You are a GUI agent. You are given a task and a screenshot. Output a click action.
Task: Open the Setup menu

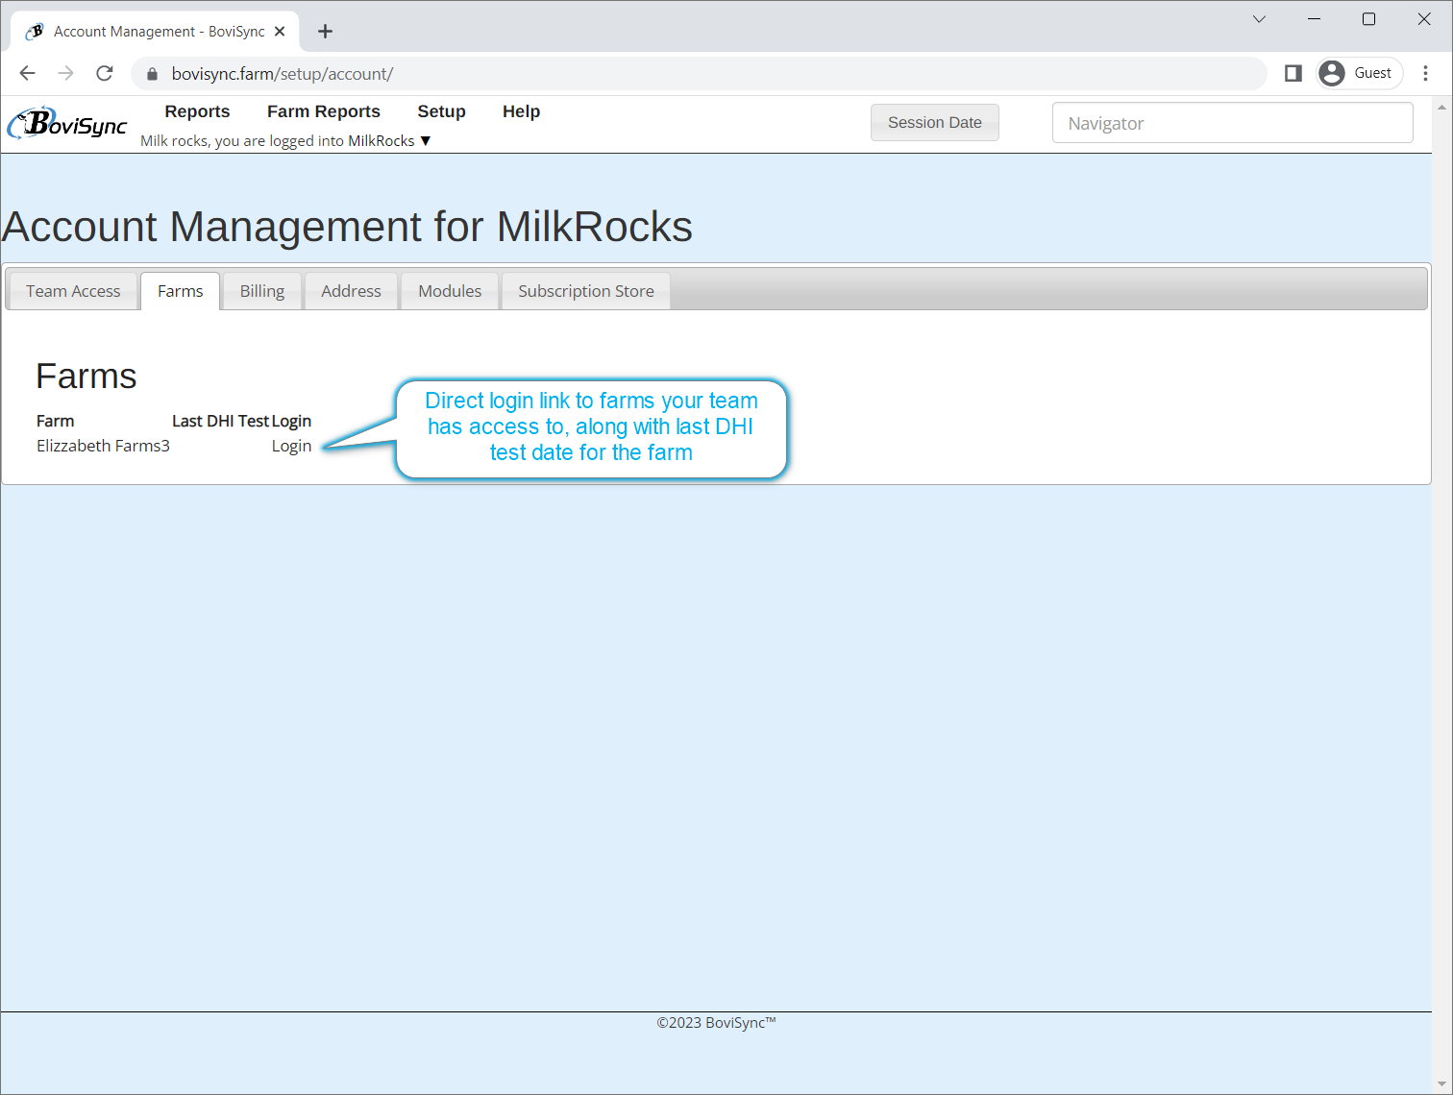pyautogui.click(x=441, y=111)
